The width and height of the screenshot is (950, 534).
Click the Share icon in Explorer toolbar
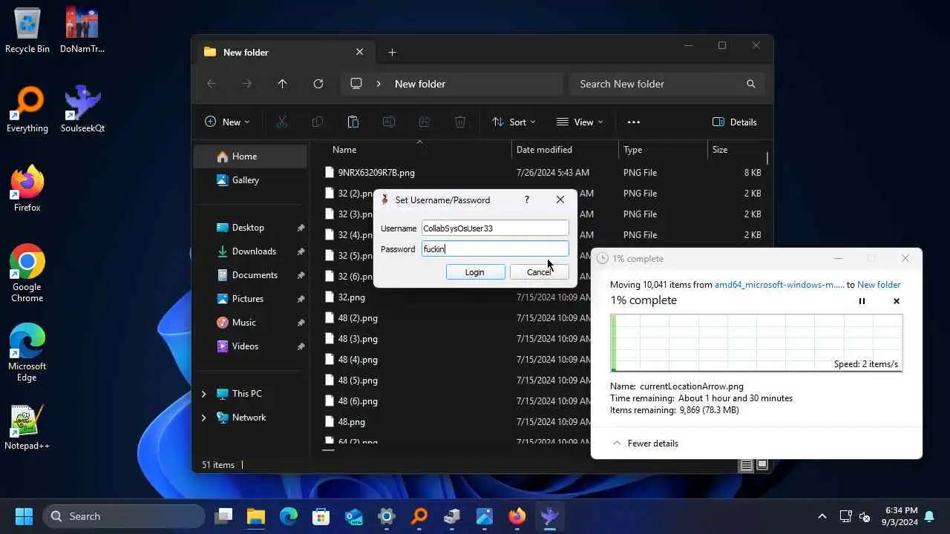point(425,122)
